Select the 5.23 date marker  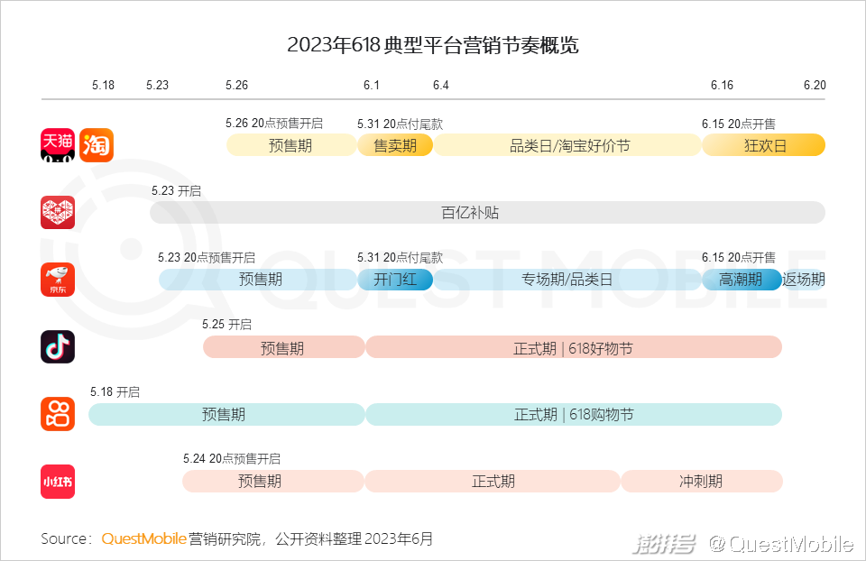[157, 85]
